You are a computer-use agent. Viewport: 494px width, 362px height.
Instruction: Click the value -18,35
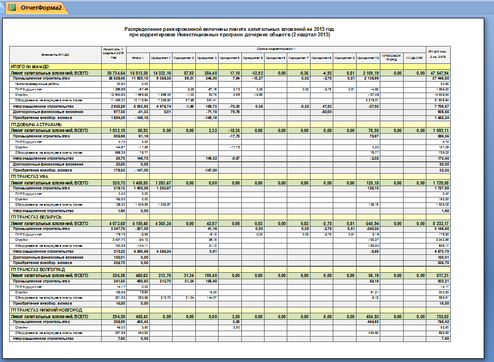pyautogui.click(x=234, y=130)
